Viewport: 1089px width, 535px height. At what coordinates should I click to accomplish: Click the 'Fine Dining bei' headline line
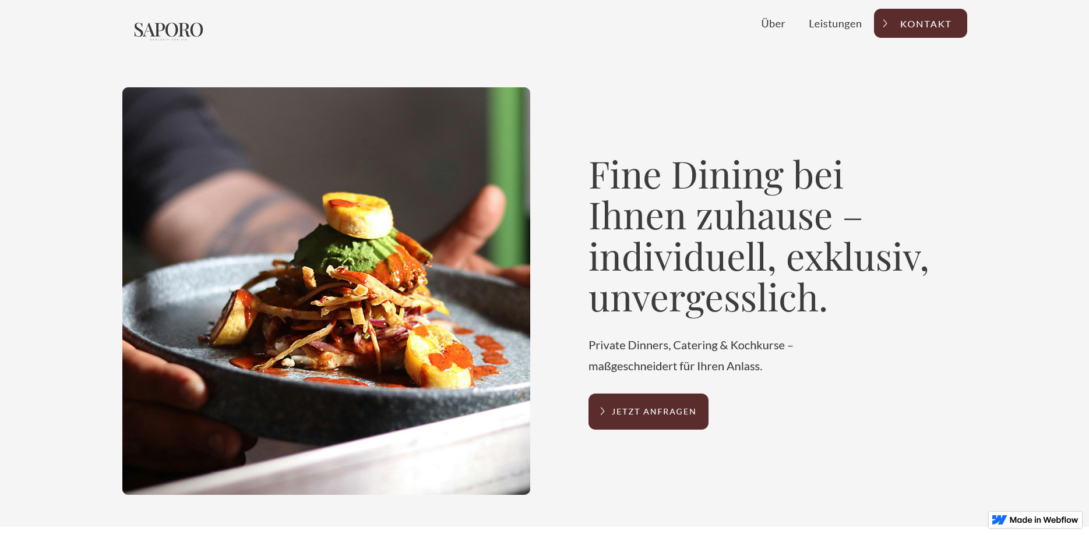(x=716, y=175)
